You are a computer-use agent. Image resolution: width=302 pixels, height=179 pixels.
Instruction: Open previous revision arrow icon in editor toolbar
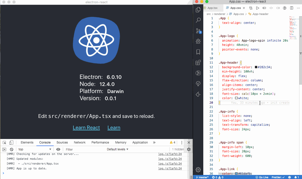click(x=264, y=8)
